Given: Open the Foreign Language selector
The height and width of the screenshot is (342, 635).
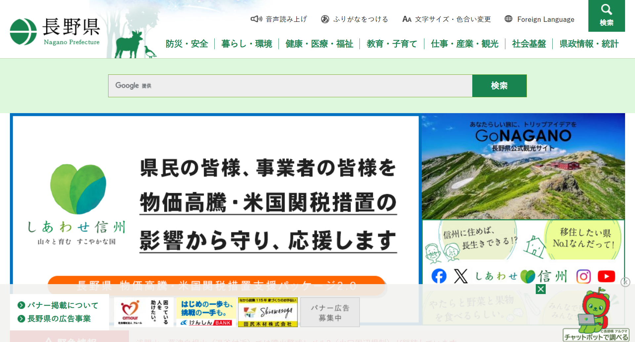Looking at the screenshot, I should (540, 20).
